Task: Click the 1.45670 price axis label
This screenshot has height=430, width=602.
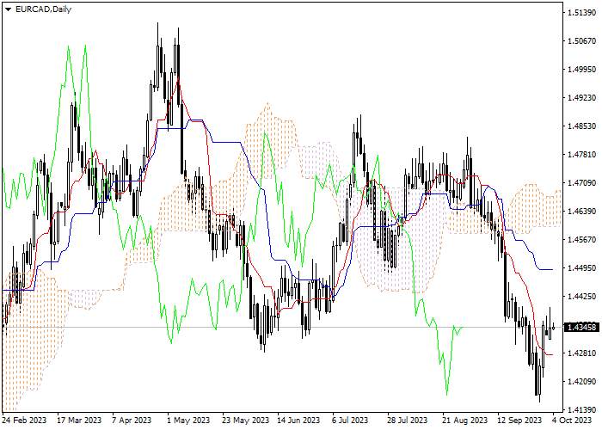Action: coord(582,240)
